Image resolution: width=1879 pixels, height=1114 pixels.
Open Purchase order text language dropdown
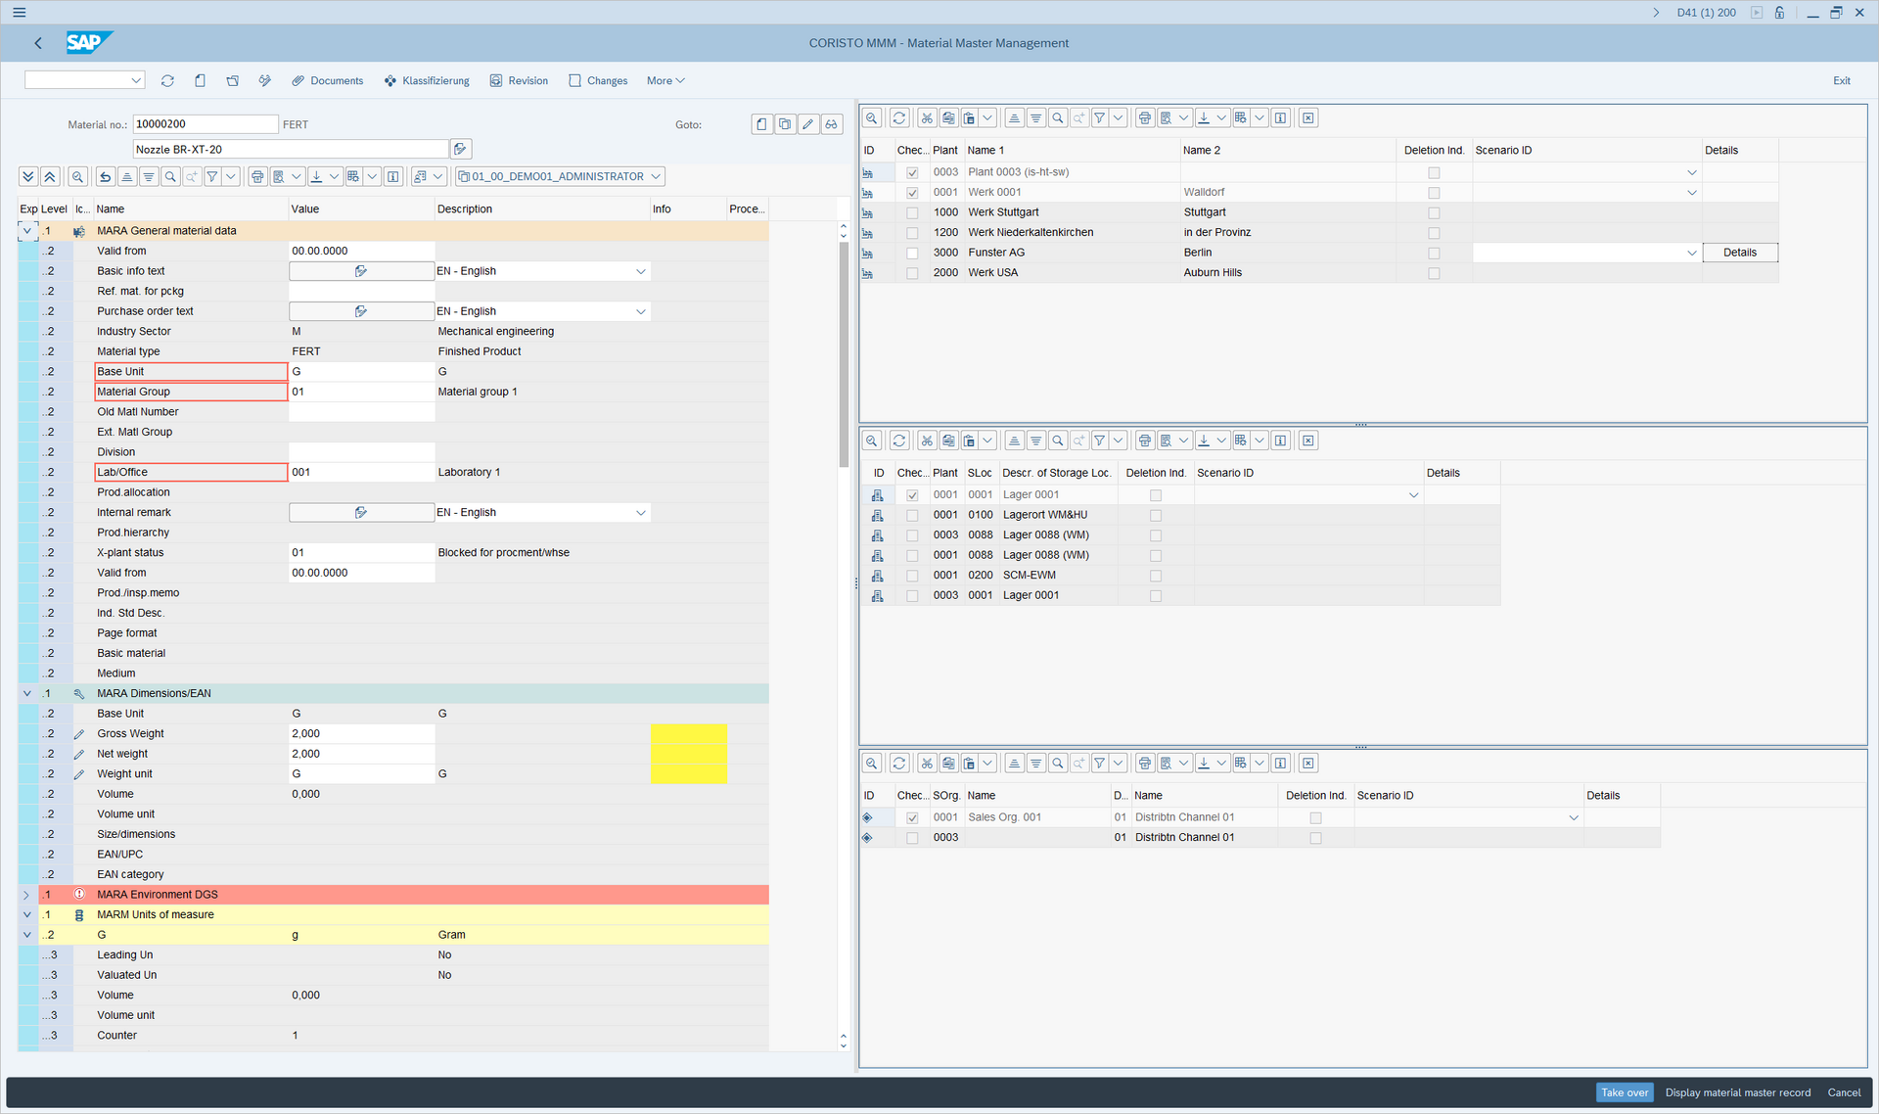point(641,311)
